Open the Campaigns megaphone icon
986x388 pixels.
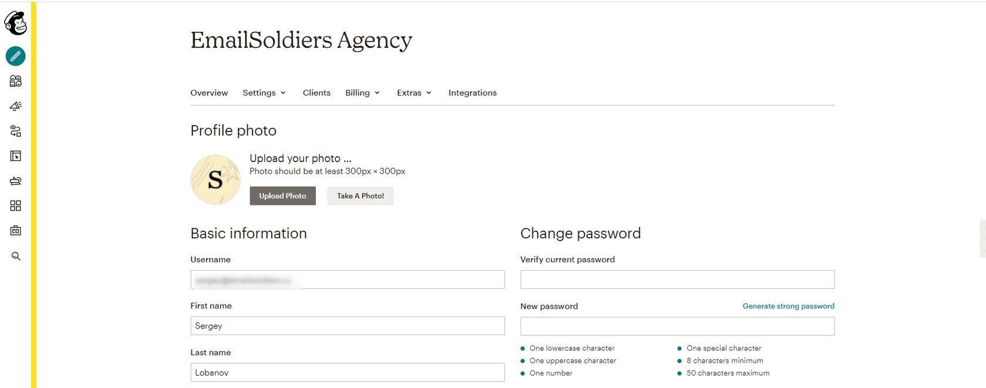tap(16, 106)
